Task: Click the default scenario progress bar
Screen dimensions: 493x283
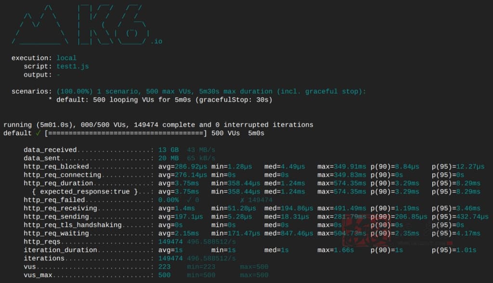Action: [126, 133]
